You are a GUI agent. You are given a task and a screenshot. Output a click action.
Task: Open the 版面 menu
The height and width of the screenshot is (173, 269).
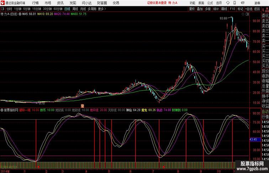[201, 3]
